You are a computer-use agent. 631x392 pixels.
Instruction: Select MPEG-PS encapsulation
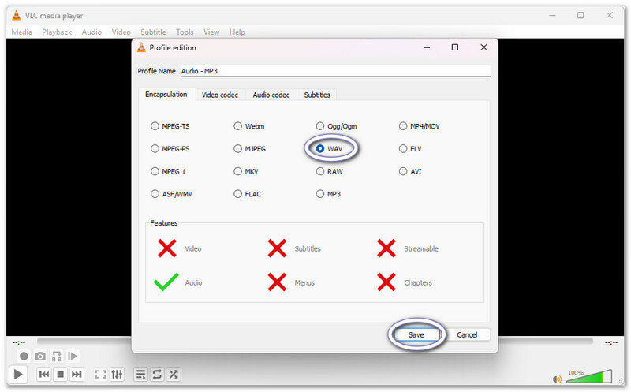click(x=170, y=148)
